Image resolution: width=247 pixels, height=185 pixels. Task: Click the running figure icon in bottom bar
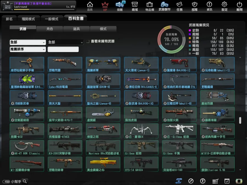tap(203, 181)
